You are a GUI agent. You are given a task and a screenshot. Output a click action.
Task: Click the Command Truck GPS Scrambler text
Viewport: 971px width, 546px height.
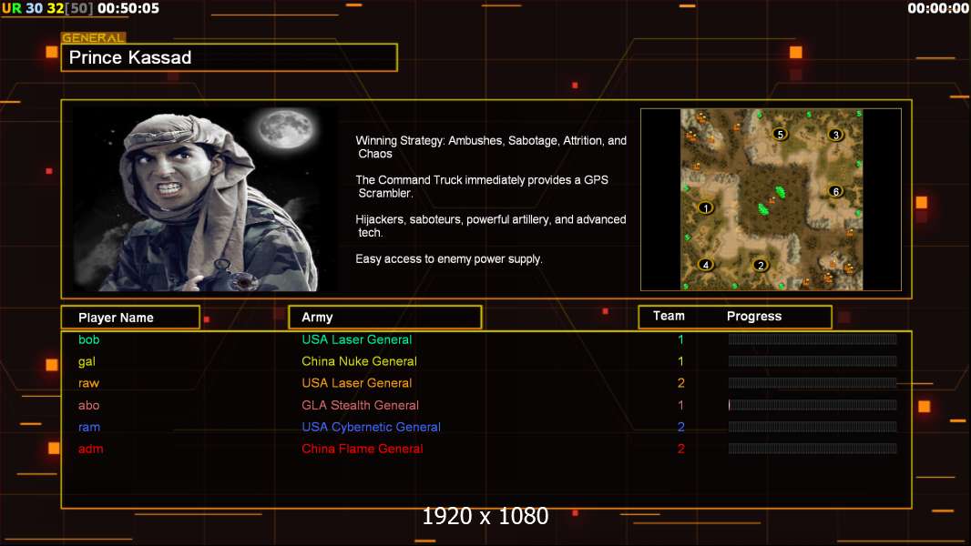click(x=482, y=187)
